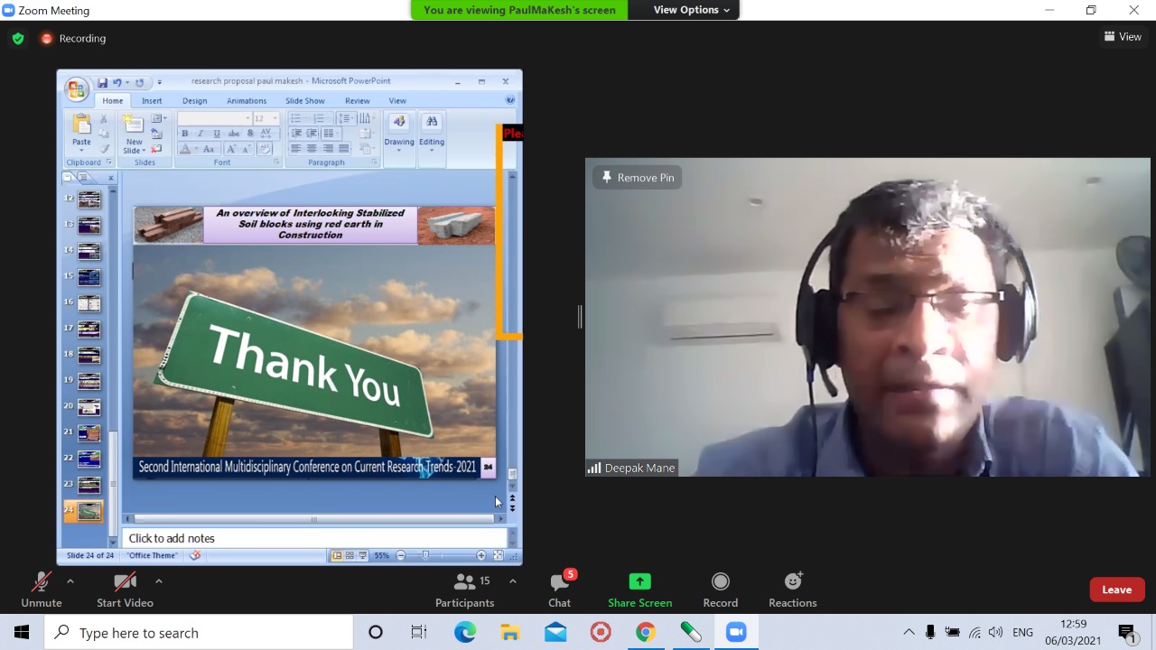Click the Chat icon with unread badge
This screenshot has width=1156, height=650.
point(559,582)
